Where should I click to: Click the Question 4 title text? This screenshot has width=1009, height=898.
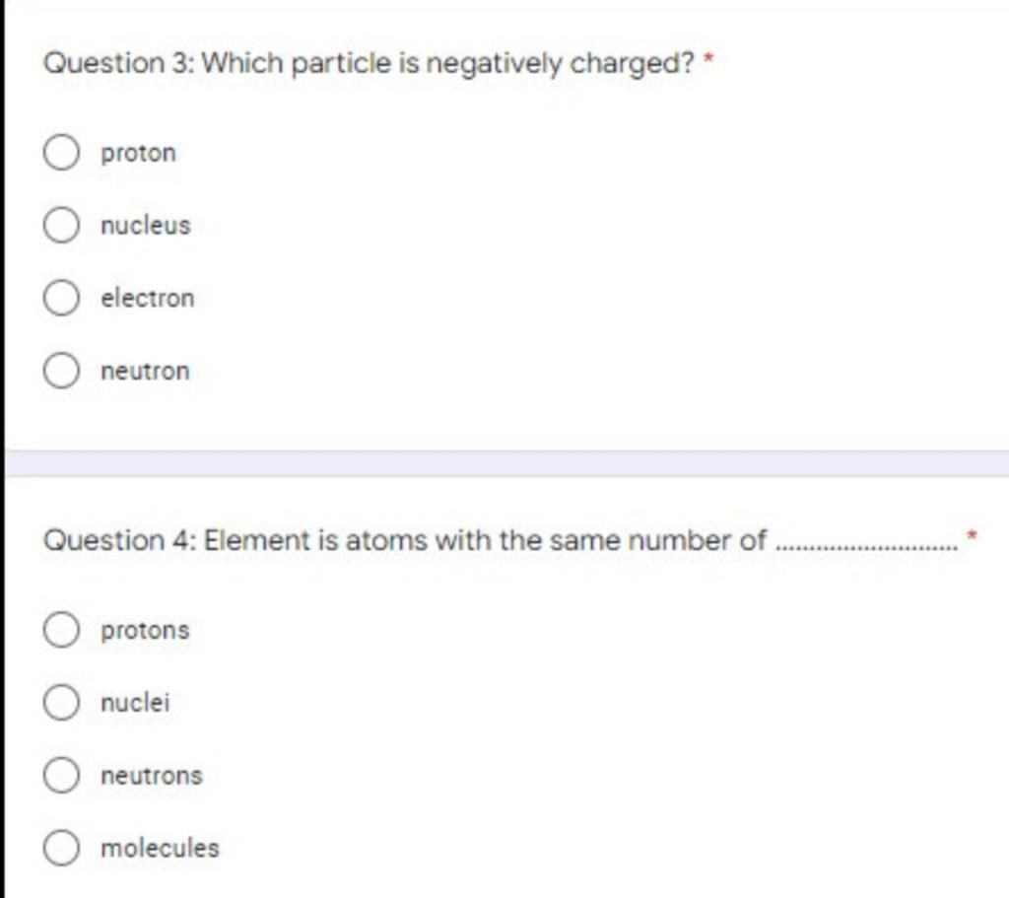coord(405,540)
